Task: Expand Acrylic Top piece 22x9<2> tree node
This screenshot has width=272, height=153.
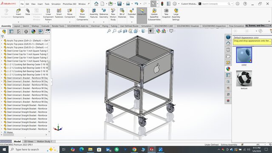Action: [2, 40]
